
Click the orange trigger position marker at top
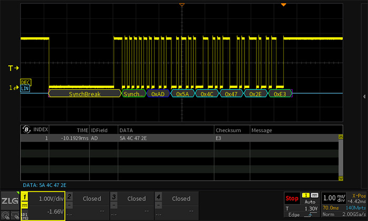(x=182, y=5)
